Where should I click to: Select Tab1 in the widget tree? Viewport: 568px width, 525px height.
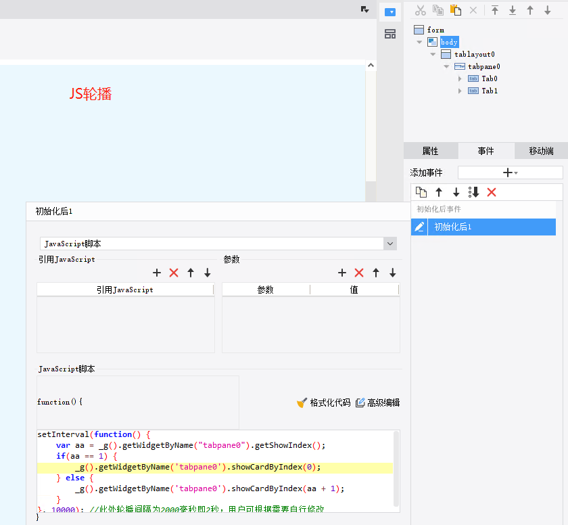(490, 91)
